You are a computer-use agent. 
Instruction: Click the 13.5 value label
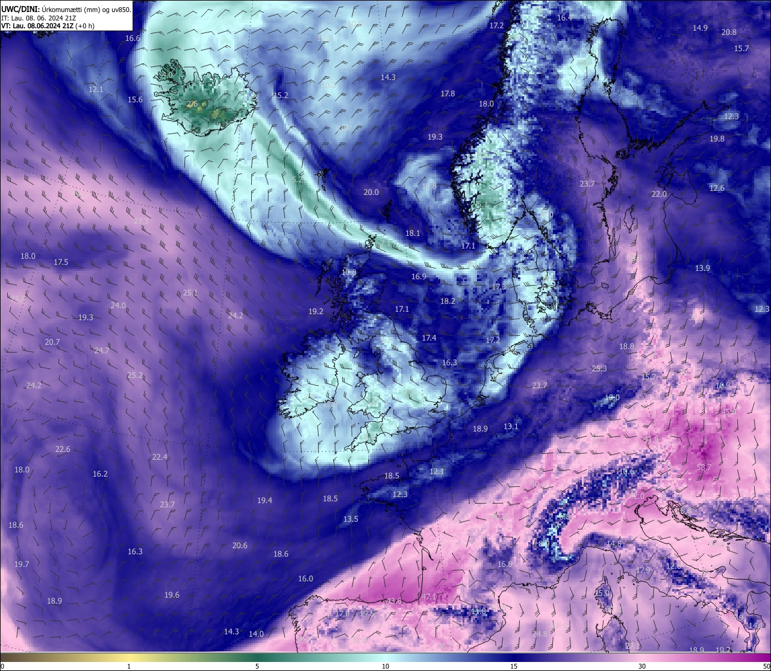click(351, 519)
